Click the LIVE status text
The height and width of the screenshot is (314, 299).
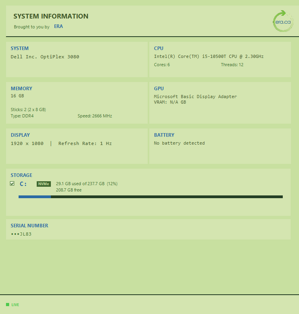click(x=15, y=305)
